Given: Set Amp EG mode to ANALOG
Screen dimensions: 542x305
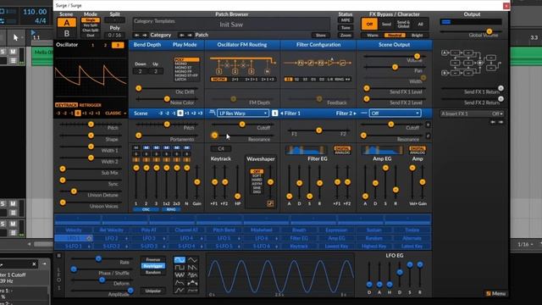Looking at the screenshot, I should [x=418, y=152].
